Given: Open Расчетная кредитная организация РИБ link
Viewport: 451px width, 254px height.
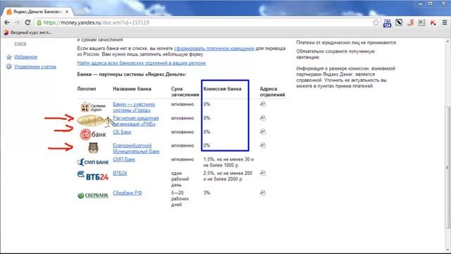Looking at the screenshot, I should (136, 121).
